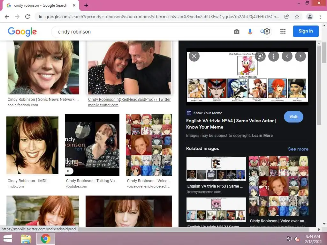Image resolution: width=327 pixels, height=245 pixels.
Task: Click the preview panel vertical scrollbar thumb
Action: pos(318,85)
